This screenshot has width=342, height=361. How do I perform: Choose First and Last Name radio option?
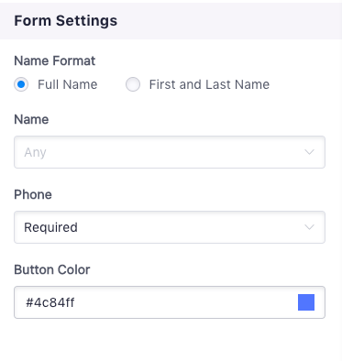coord(133,84)
